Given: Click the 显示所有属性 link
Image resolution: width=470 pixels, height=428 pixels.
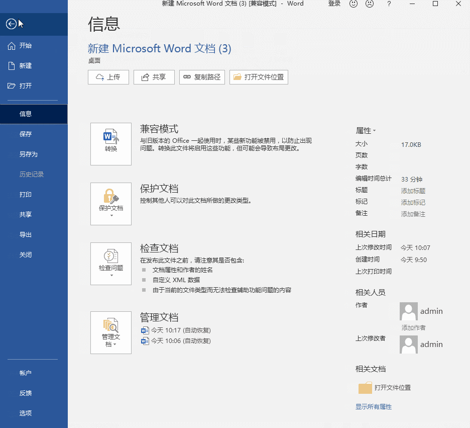Looking at the screenshot, I should (374, 407).
